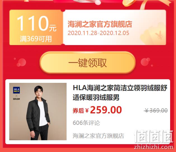176x152 pixels.
Task: Click the pink bubble decoration left of button
Action: pos(21,62)
